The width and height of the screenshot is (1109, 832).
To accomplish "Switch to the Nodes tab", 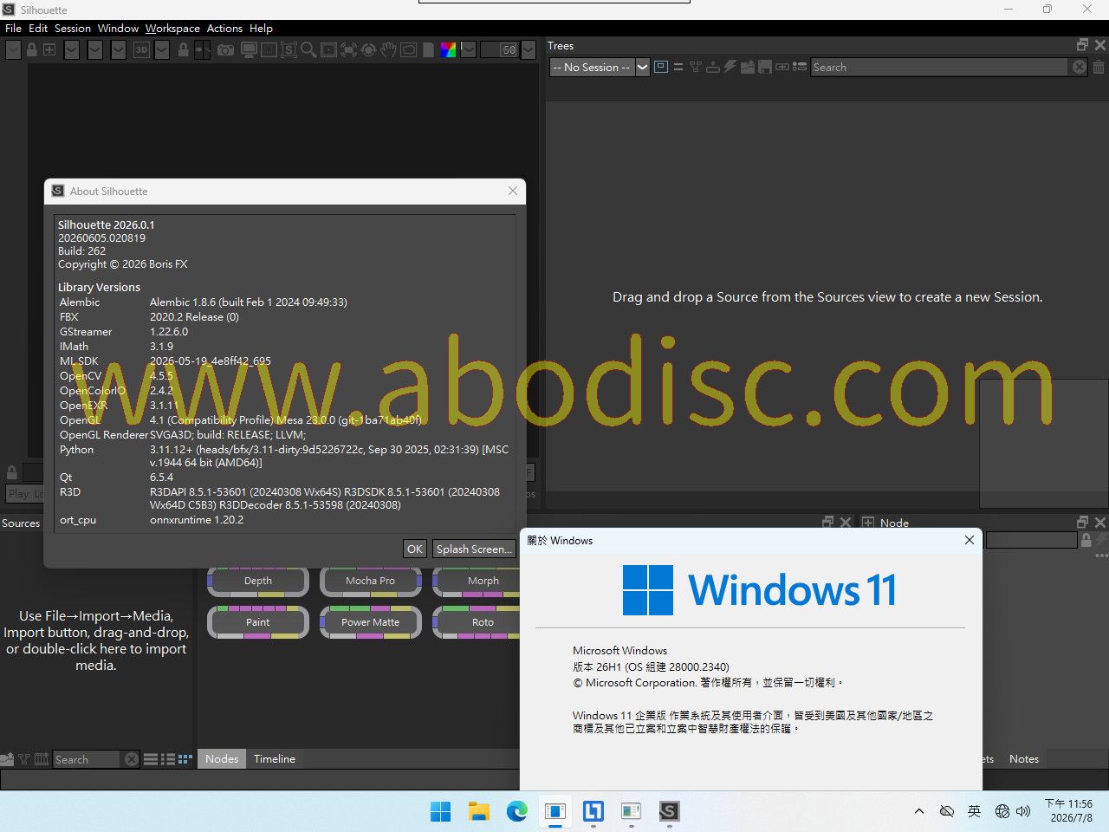I will click(x=222, y=758).
